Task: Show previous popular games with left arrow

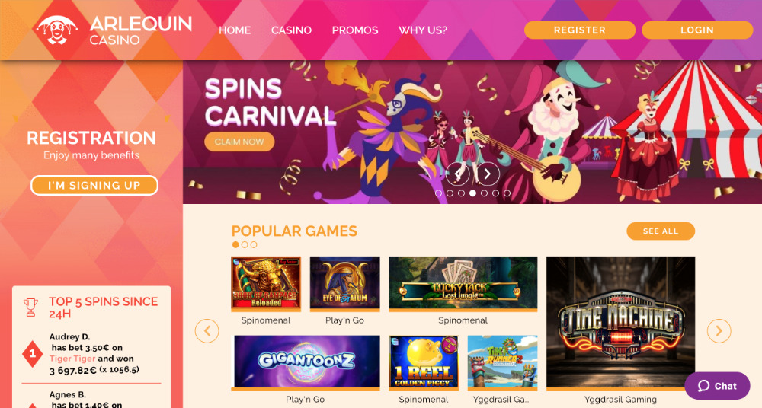Action: coord(207,331)
